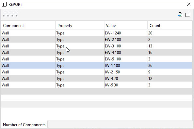Click count 12 in the IW-4 row
Viewport: 194px width, 129px height.
click(x=150, y=79)
